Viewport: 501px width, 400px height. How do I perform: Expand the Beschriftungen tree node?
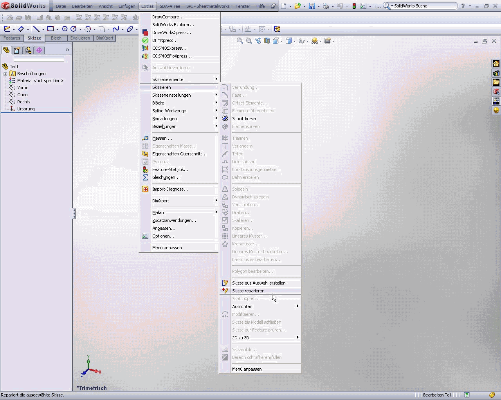click(x=5, y=74)
